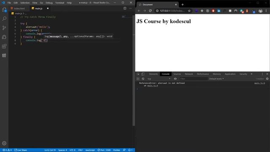This screenshot has width=270, height=152.
Task: Switch to the Elements tab in DevTools
Action: (153, 74)
